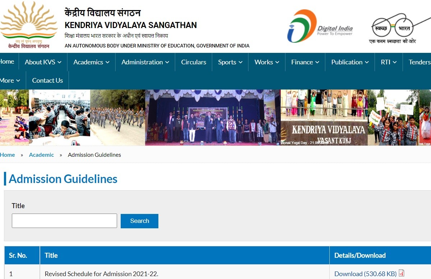This screenshot has width=431, height=279.
Task: Download the Revised Schedule for Admission file
Action: (x=365, y=274)
